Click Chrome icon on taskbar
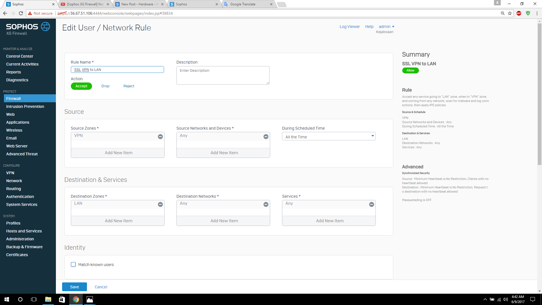The image size is (542, 305). (x=76, y=299)
